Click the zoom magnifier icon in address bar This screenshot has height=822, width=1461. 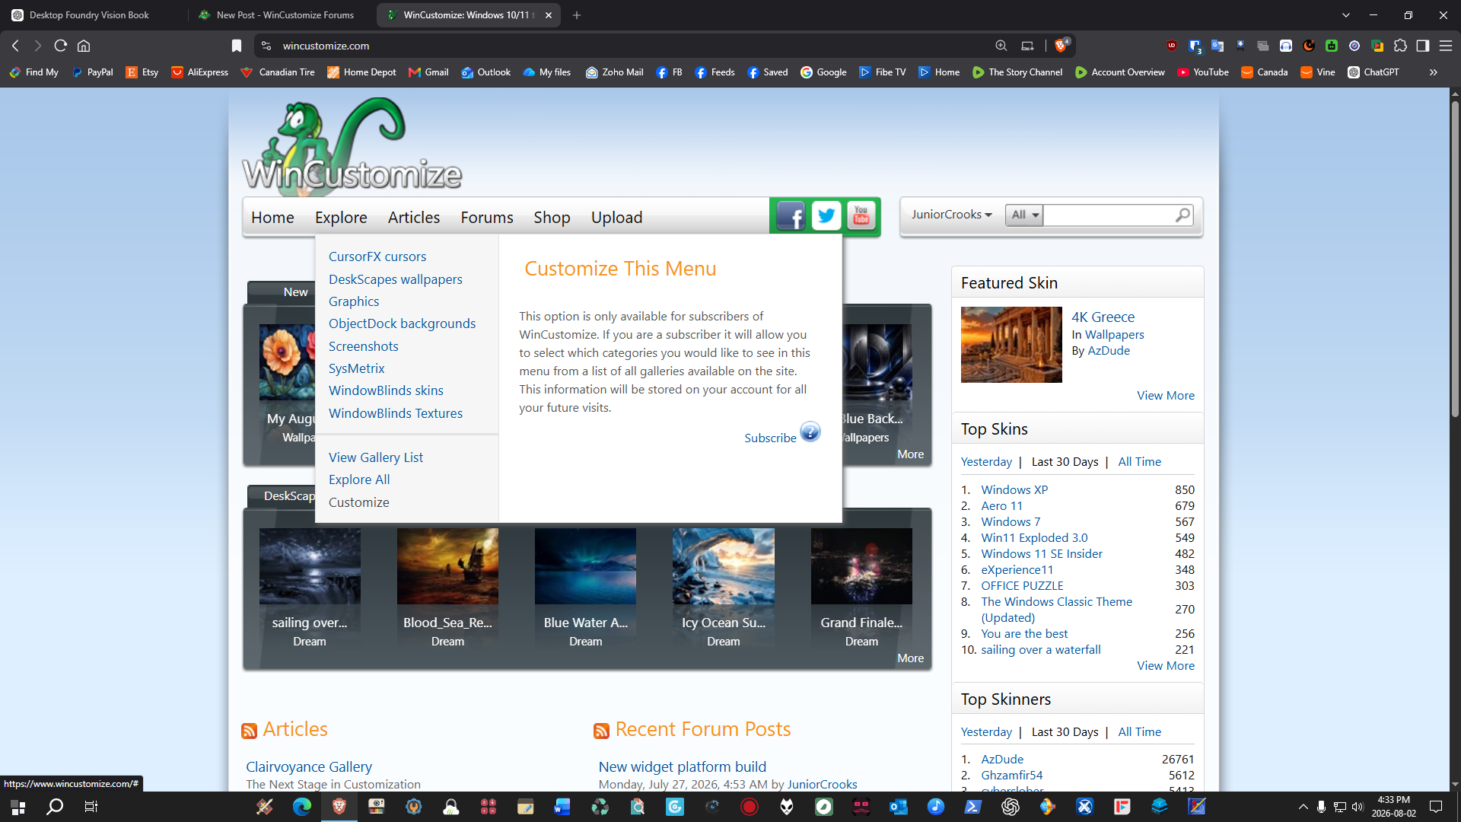click(x=1001, y=46)
